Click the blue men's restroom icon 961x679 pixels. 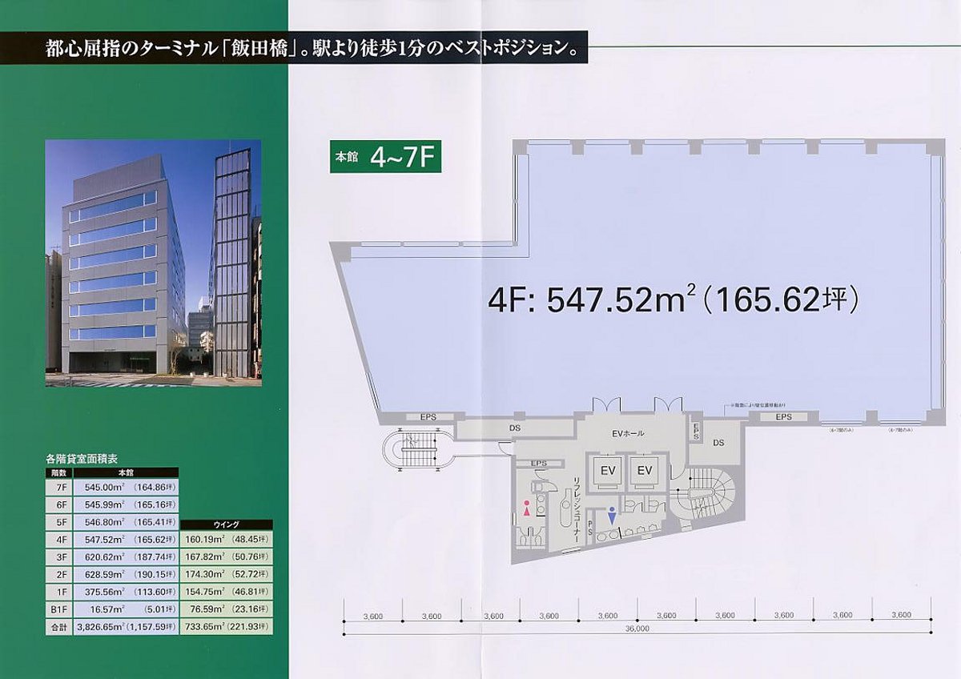[x=613, y=516]
